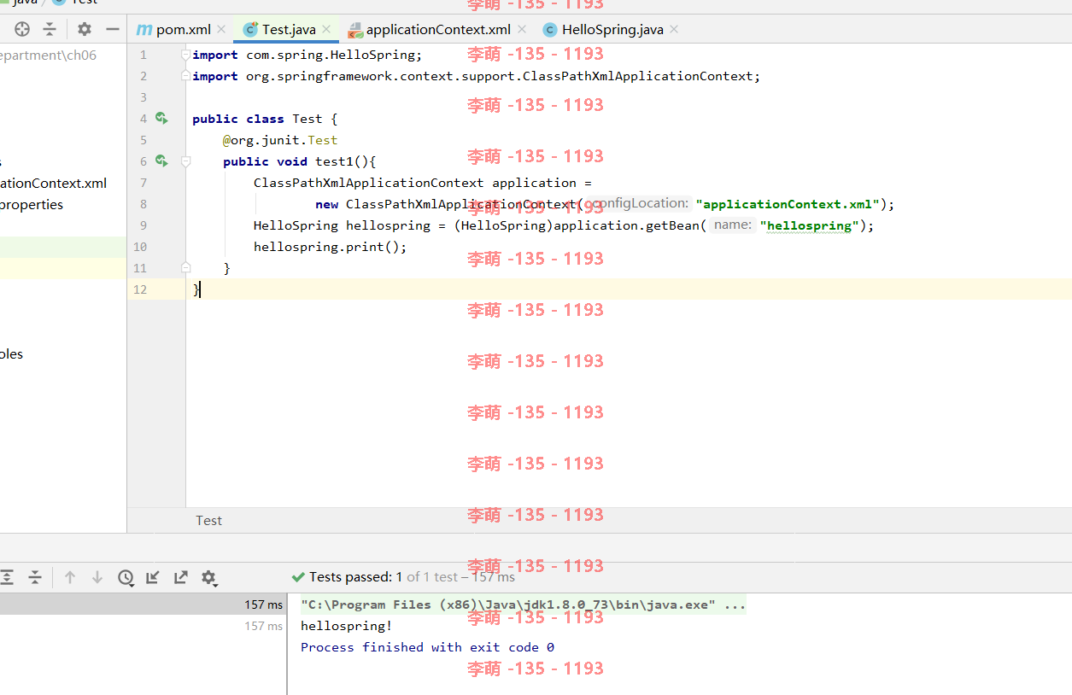Go to previous failed test arrow
The image size is (1072, 695).
[x=70, y=577]
